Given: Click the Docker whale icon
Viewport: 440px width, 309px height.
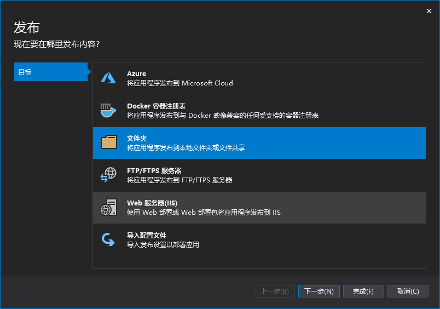Looking at the screenshot, I should [108, 111].
